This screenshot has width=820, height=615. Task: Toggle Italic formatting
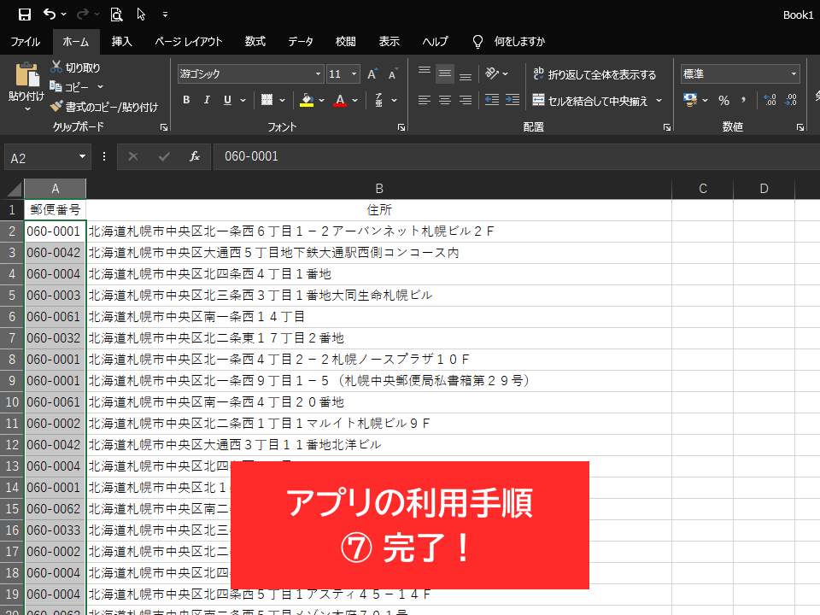[x=207, y=100]
